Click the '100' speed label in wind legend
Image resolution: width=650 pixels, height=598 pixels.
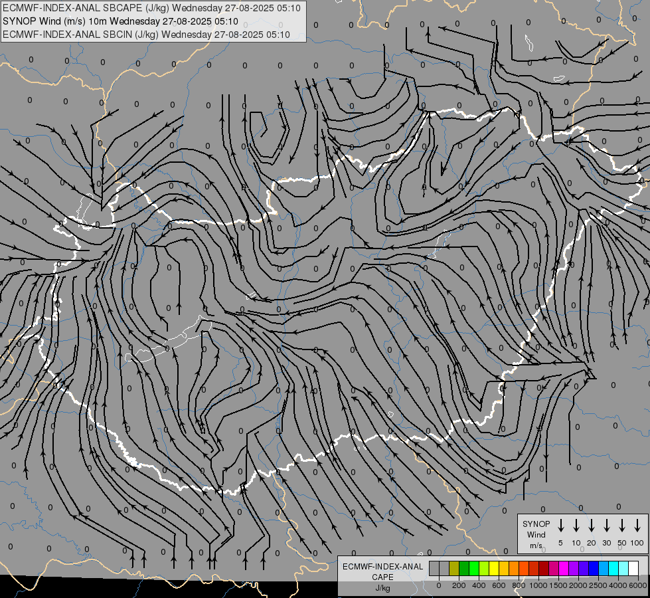637,543
